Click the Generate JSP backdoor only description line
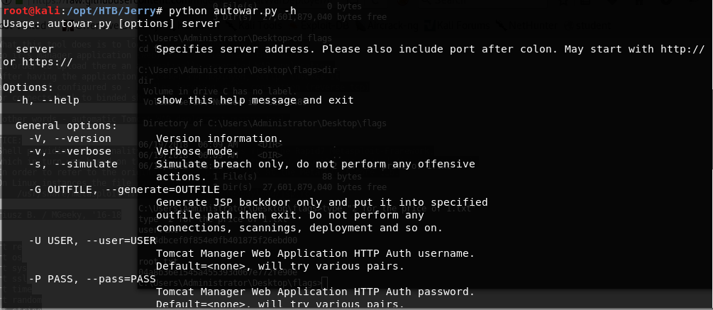 321,202
